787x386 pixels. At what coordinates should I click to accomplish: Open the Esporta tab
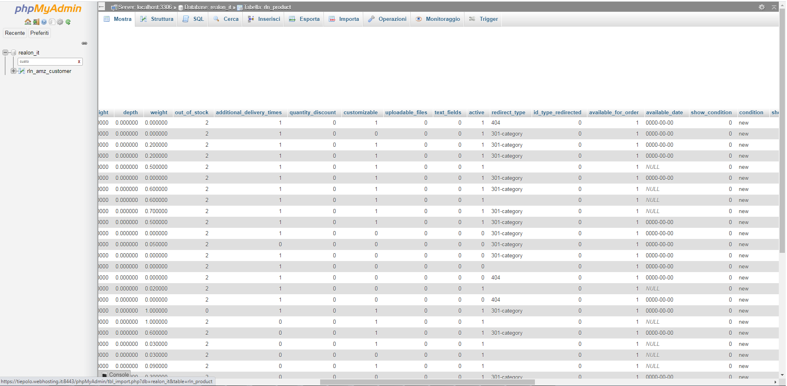coord(304,19)
